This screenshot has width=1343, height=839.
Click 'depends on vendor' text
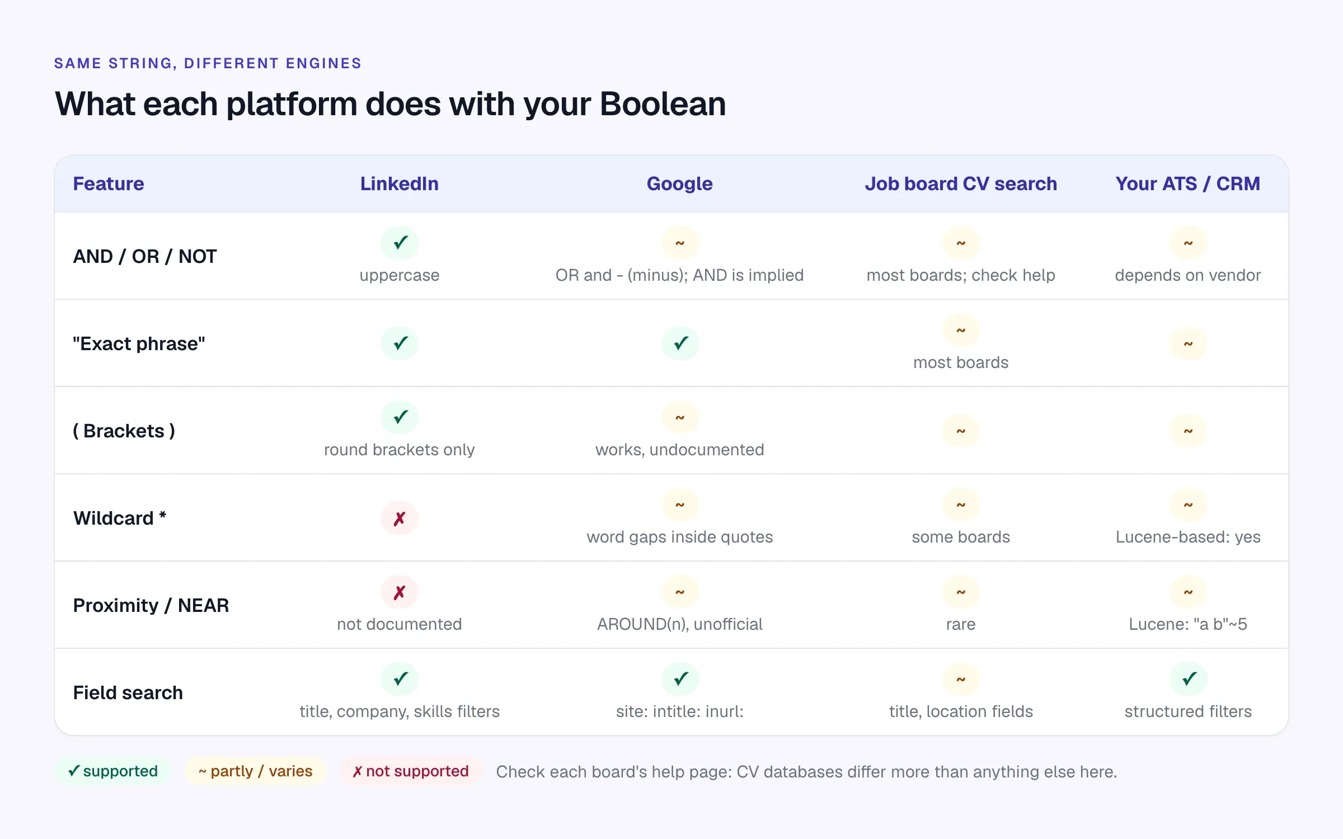pos(1188,275)
